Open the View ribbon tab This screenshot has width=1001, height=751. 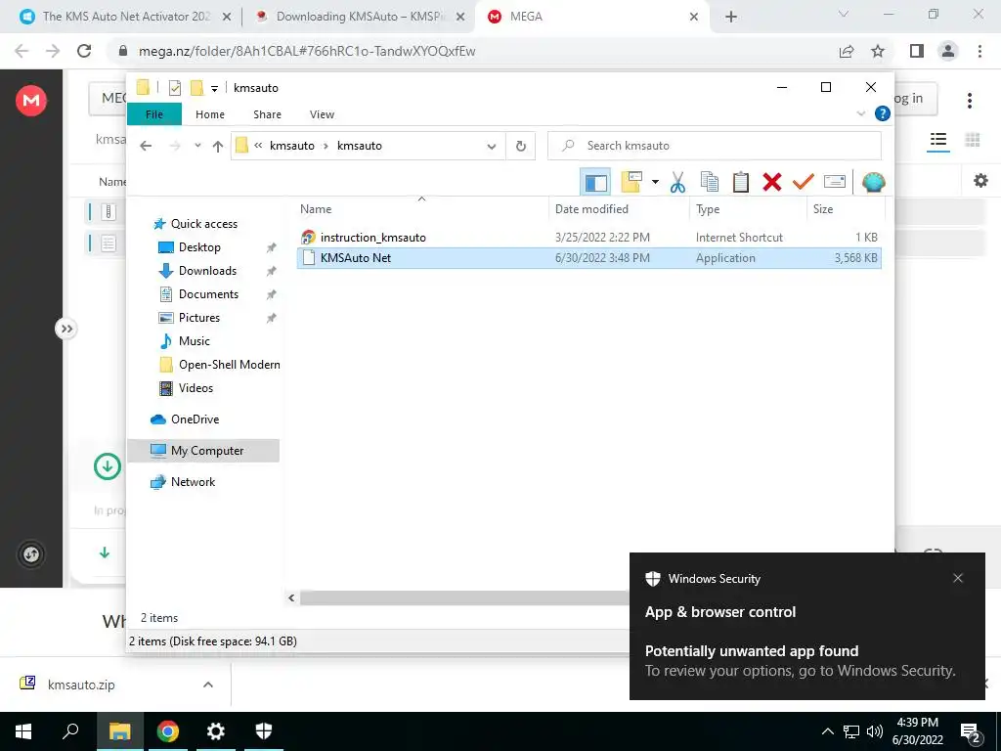coord(322,114)
